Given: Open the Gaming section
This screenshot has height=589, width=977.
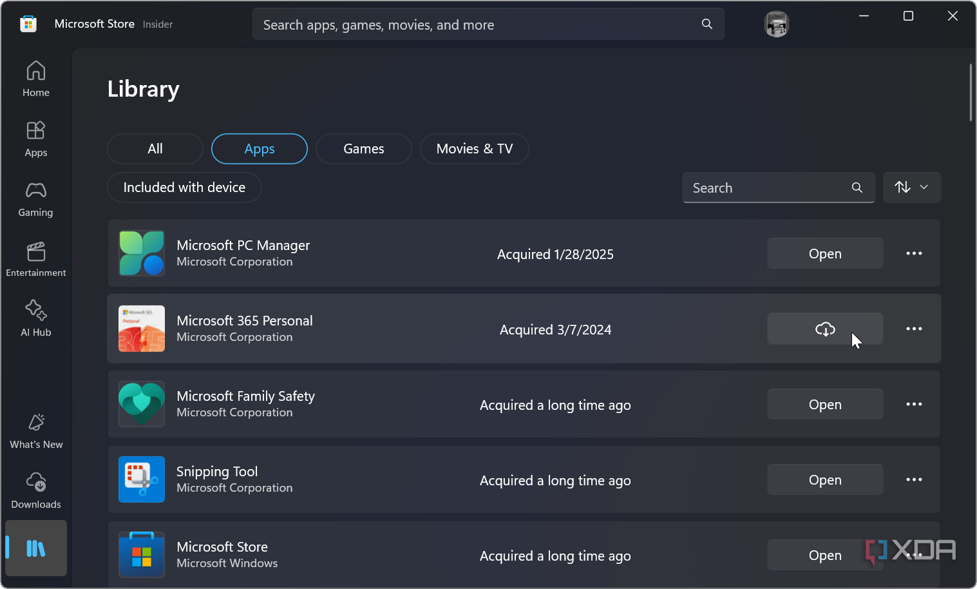Looking at the screenshot, I should coord(36,199).
